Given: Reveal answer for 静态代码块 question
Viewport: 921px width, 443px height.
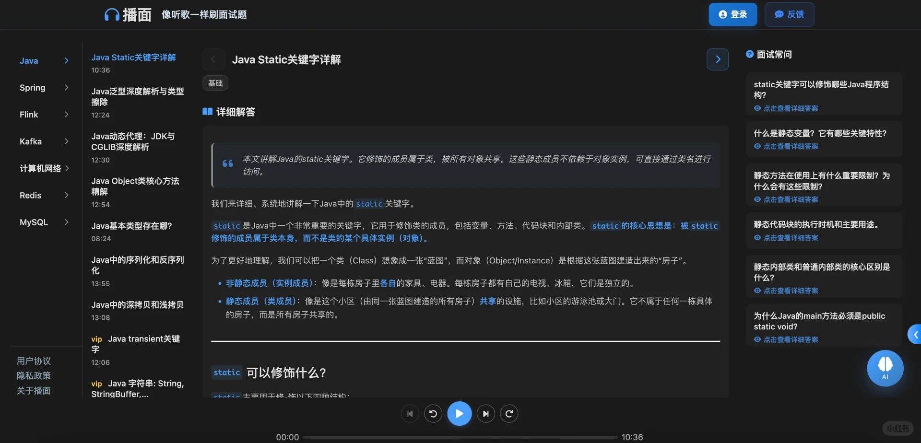Looking at the screenshot, I should point(790,238).
